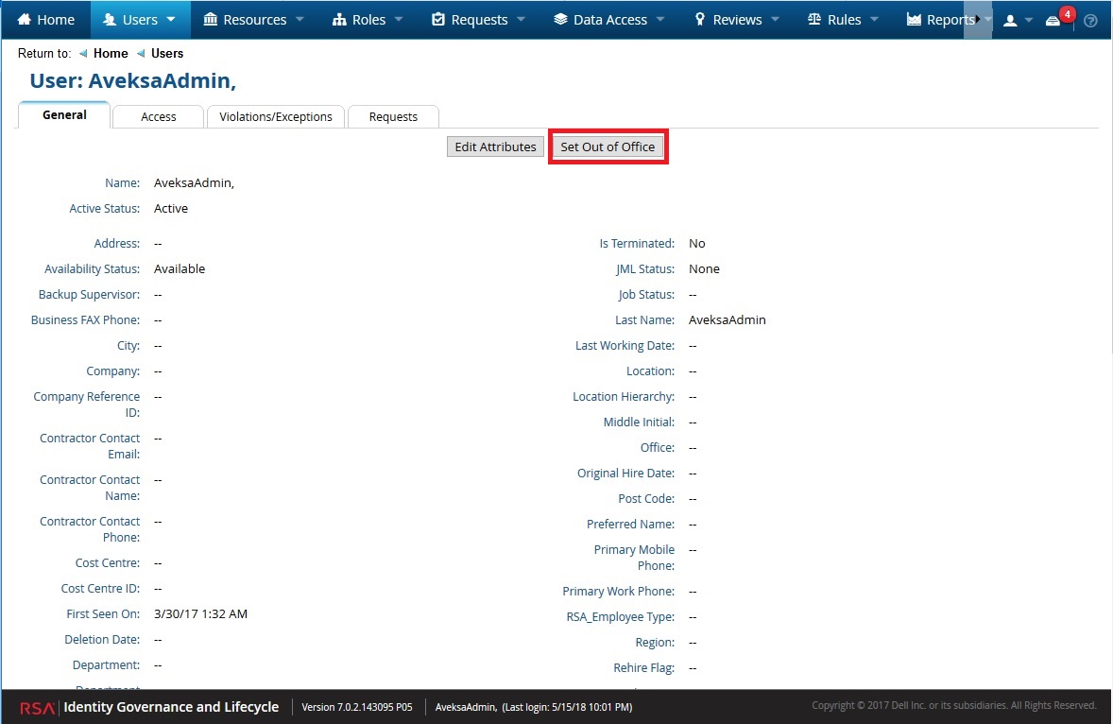This screenshot has width=1113, height=724.
Task: Open the help question mark icon
Action: (1090, 21)
